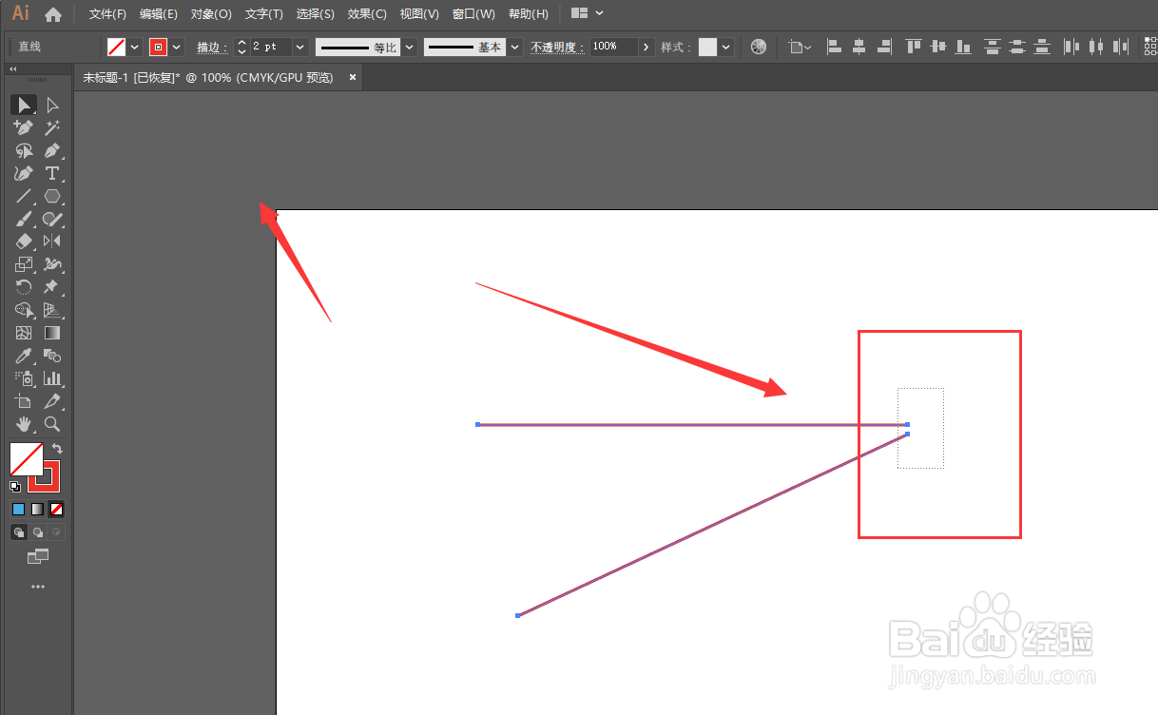Screen dimensions: 1158x715
Task: Select the Paintbrush tool
Action: tap(24, 219)
